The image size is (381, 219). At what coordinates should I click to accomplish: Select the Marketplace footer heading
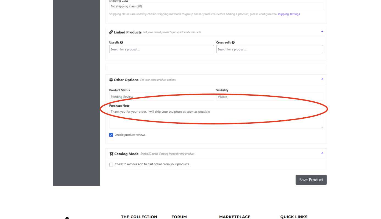(x=235, y=217)
